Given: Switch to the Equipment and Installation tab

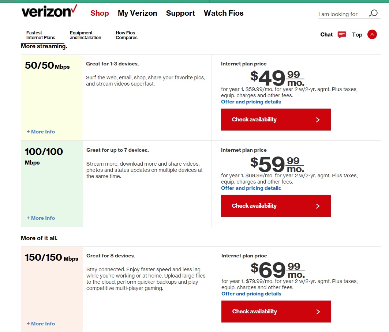Looking at the screenshot, I should (85, 35).
